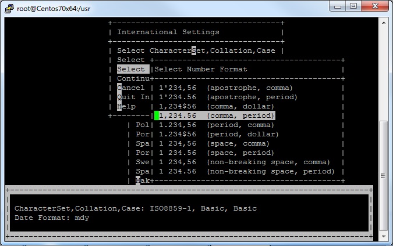Select 1'234,56 (apostrophe, comma) format

[x=225, y=88]
